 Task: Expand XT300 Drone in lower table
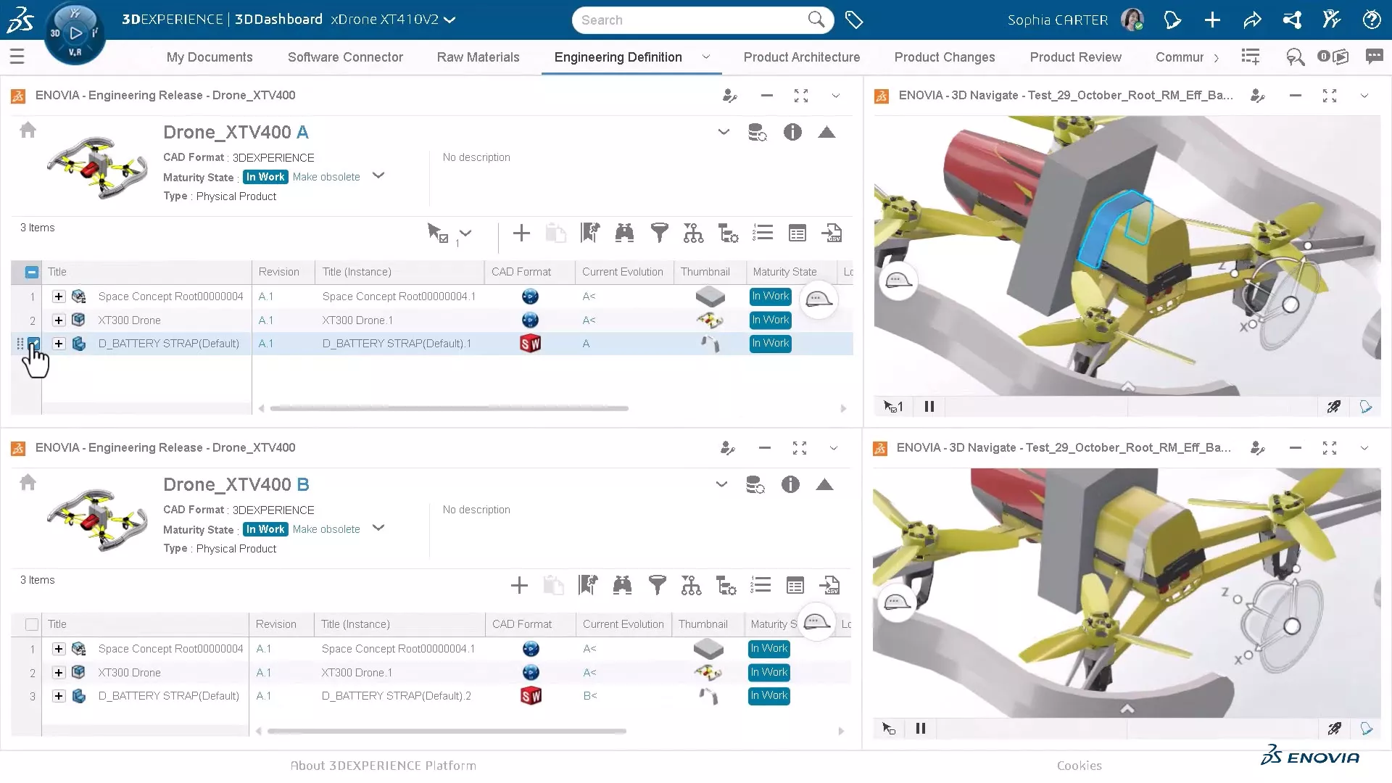tap(59, 673)
